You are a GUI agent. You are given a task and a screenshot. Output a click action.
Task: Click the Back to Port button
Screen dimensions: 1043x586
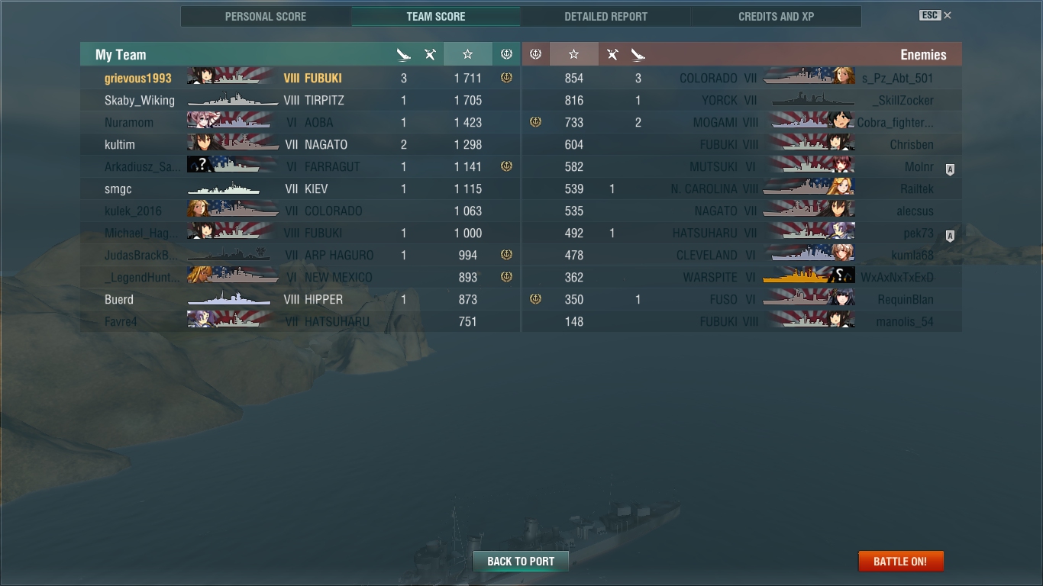coord(521,561)
